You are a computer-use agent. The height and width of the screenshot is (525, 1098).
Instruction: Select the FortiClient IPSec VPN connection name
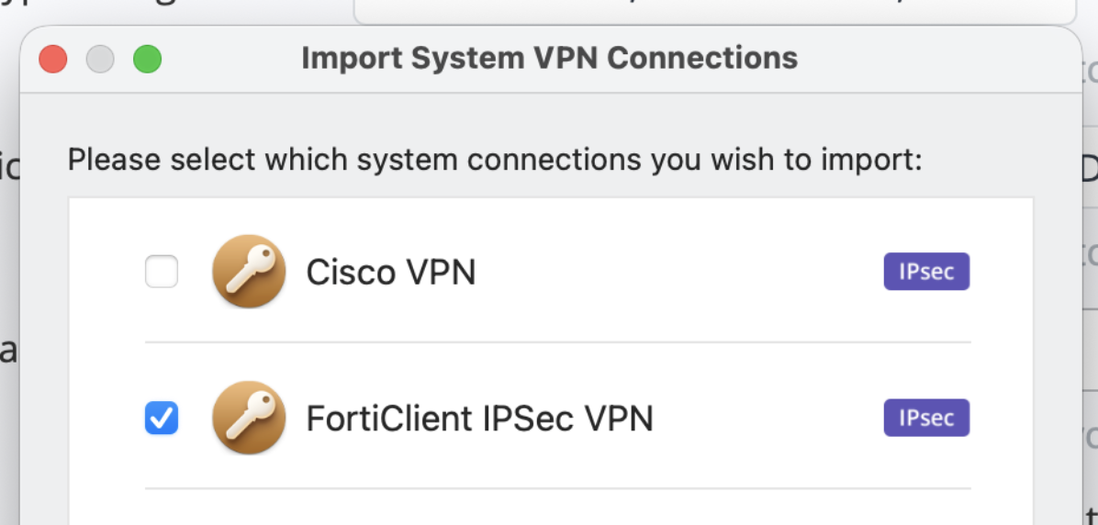(x=479, y=419)
